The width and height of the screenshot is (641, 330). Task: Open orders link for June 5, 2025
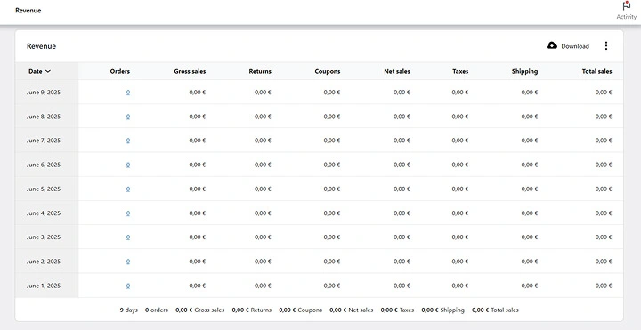tap(128, 189)
